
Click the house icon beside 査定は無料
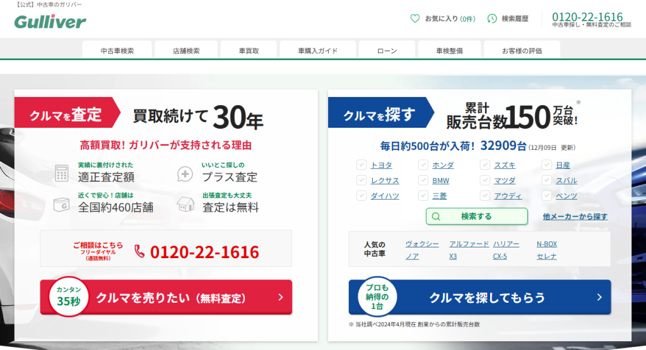tap(185, 203)
